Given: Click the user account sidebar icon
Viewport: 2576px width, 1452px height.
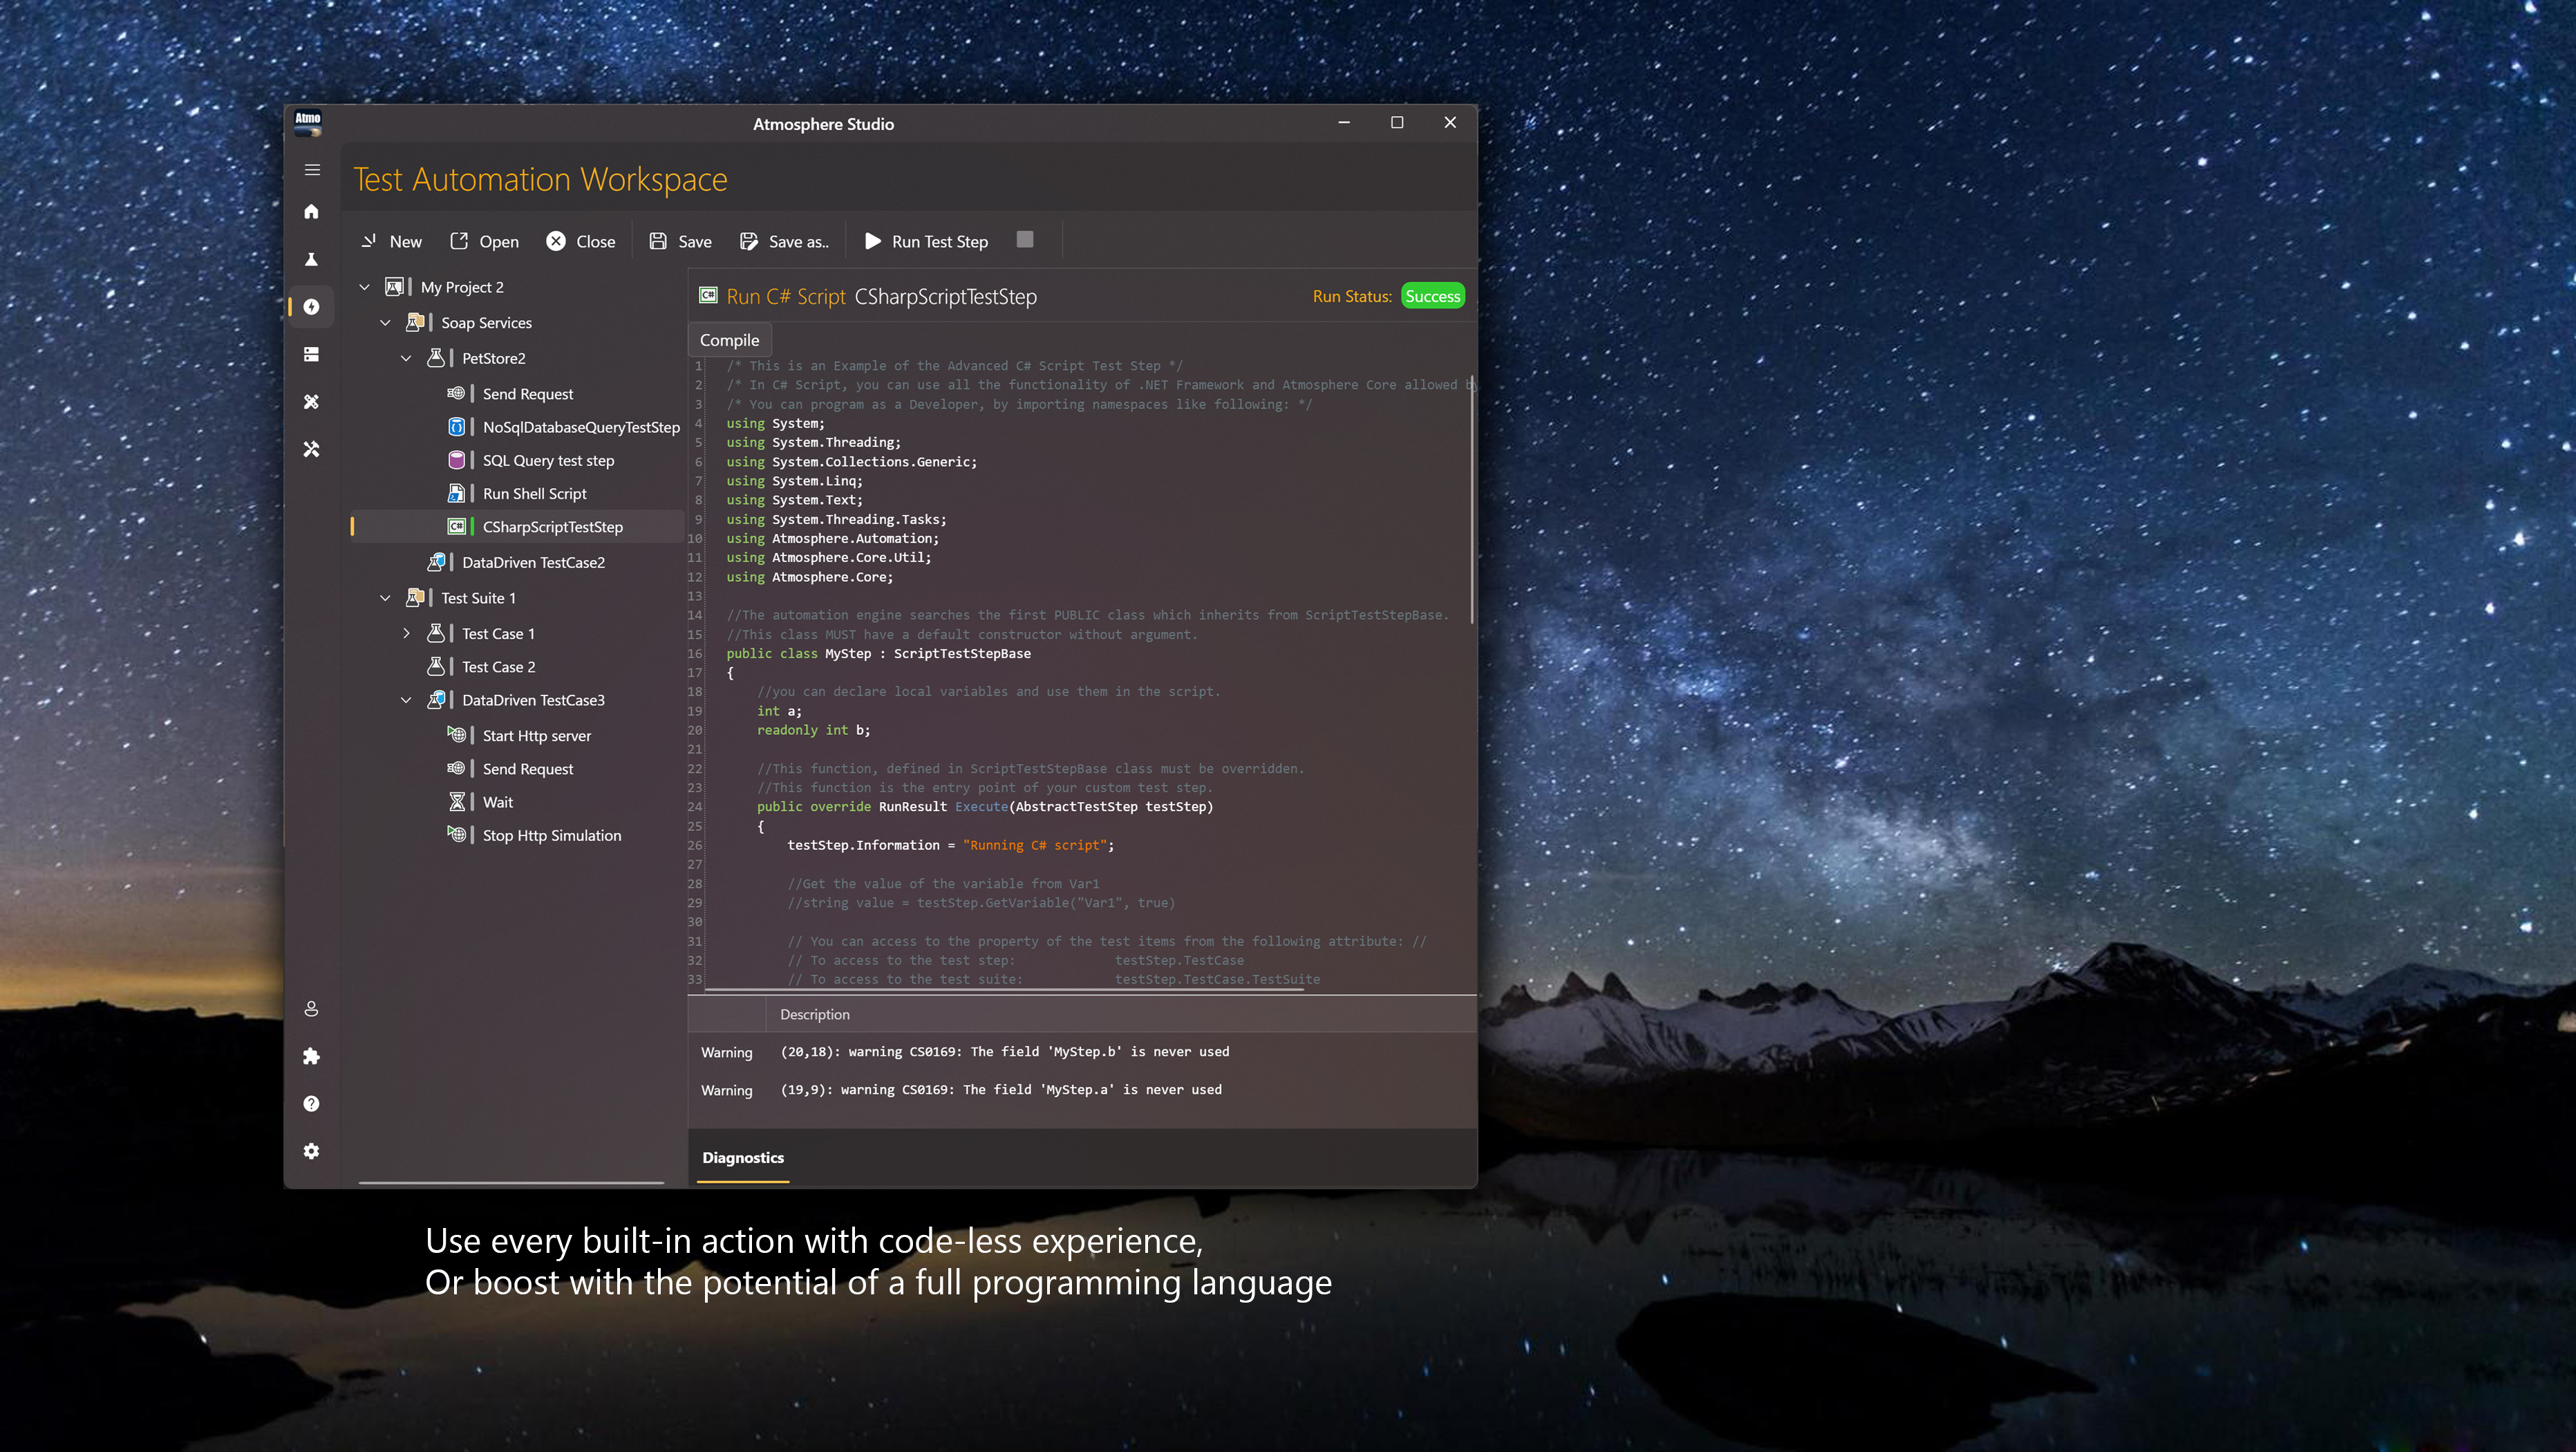Looking at the screenshot, I should (312, 1009).
